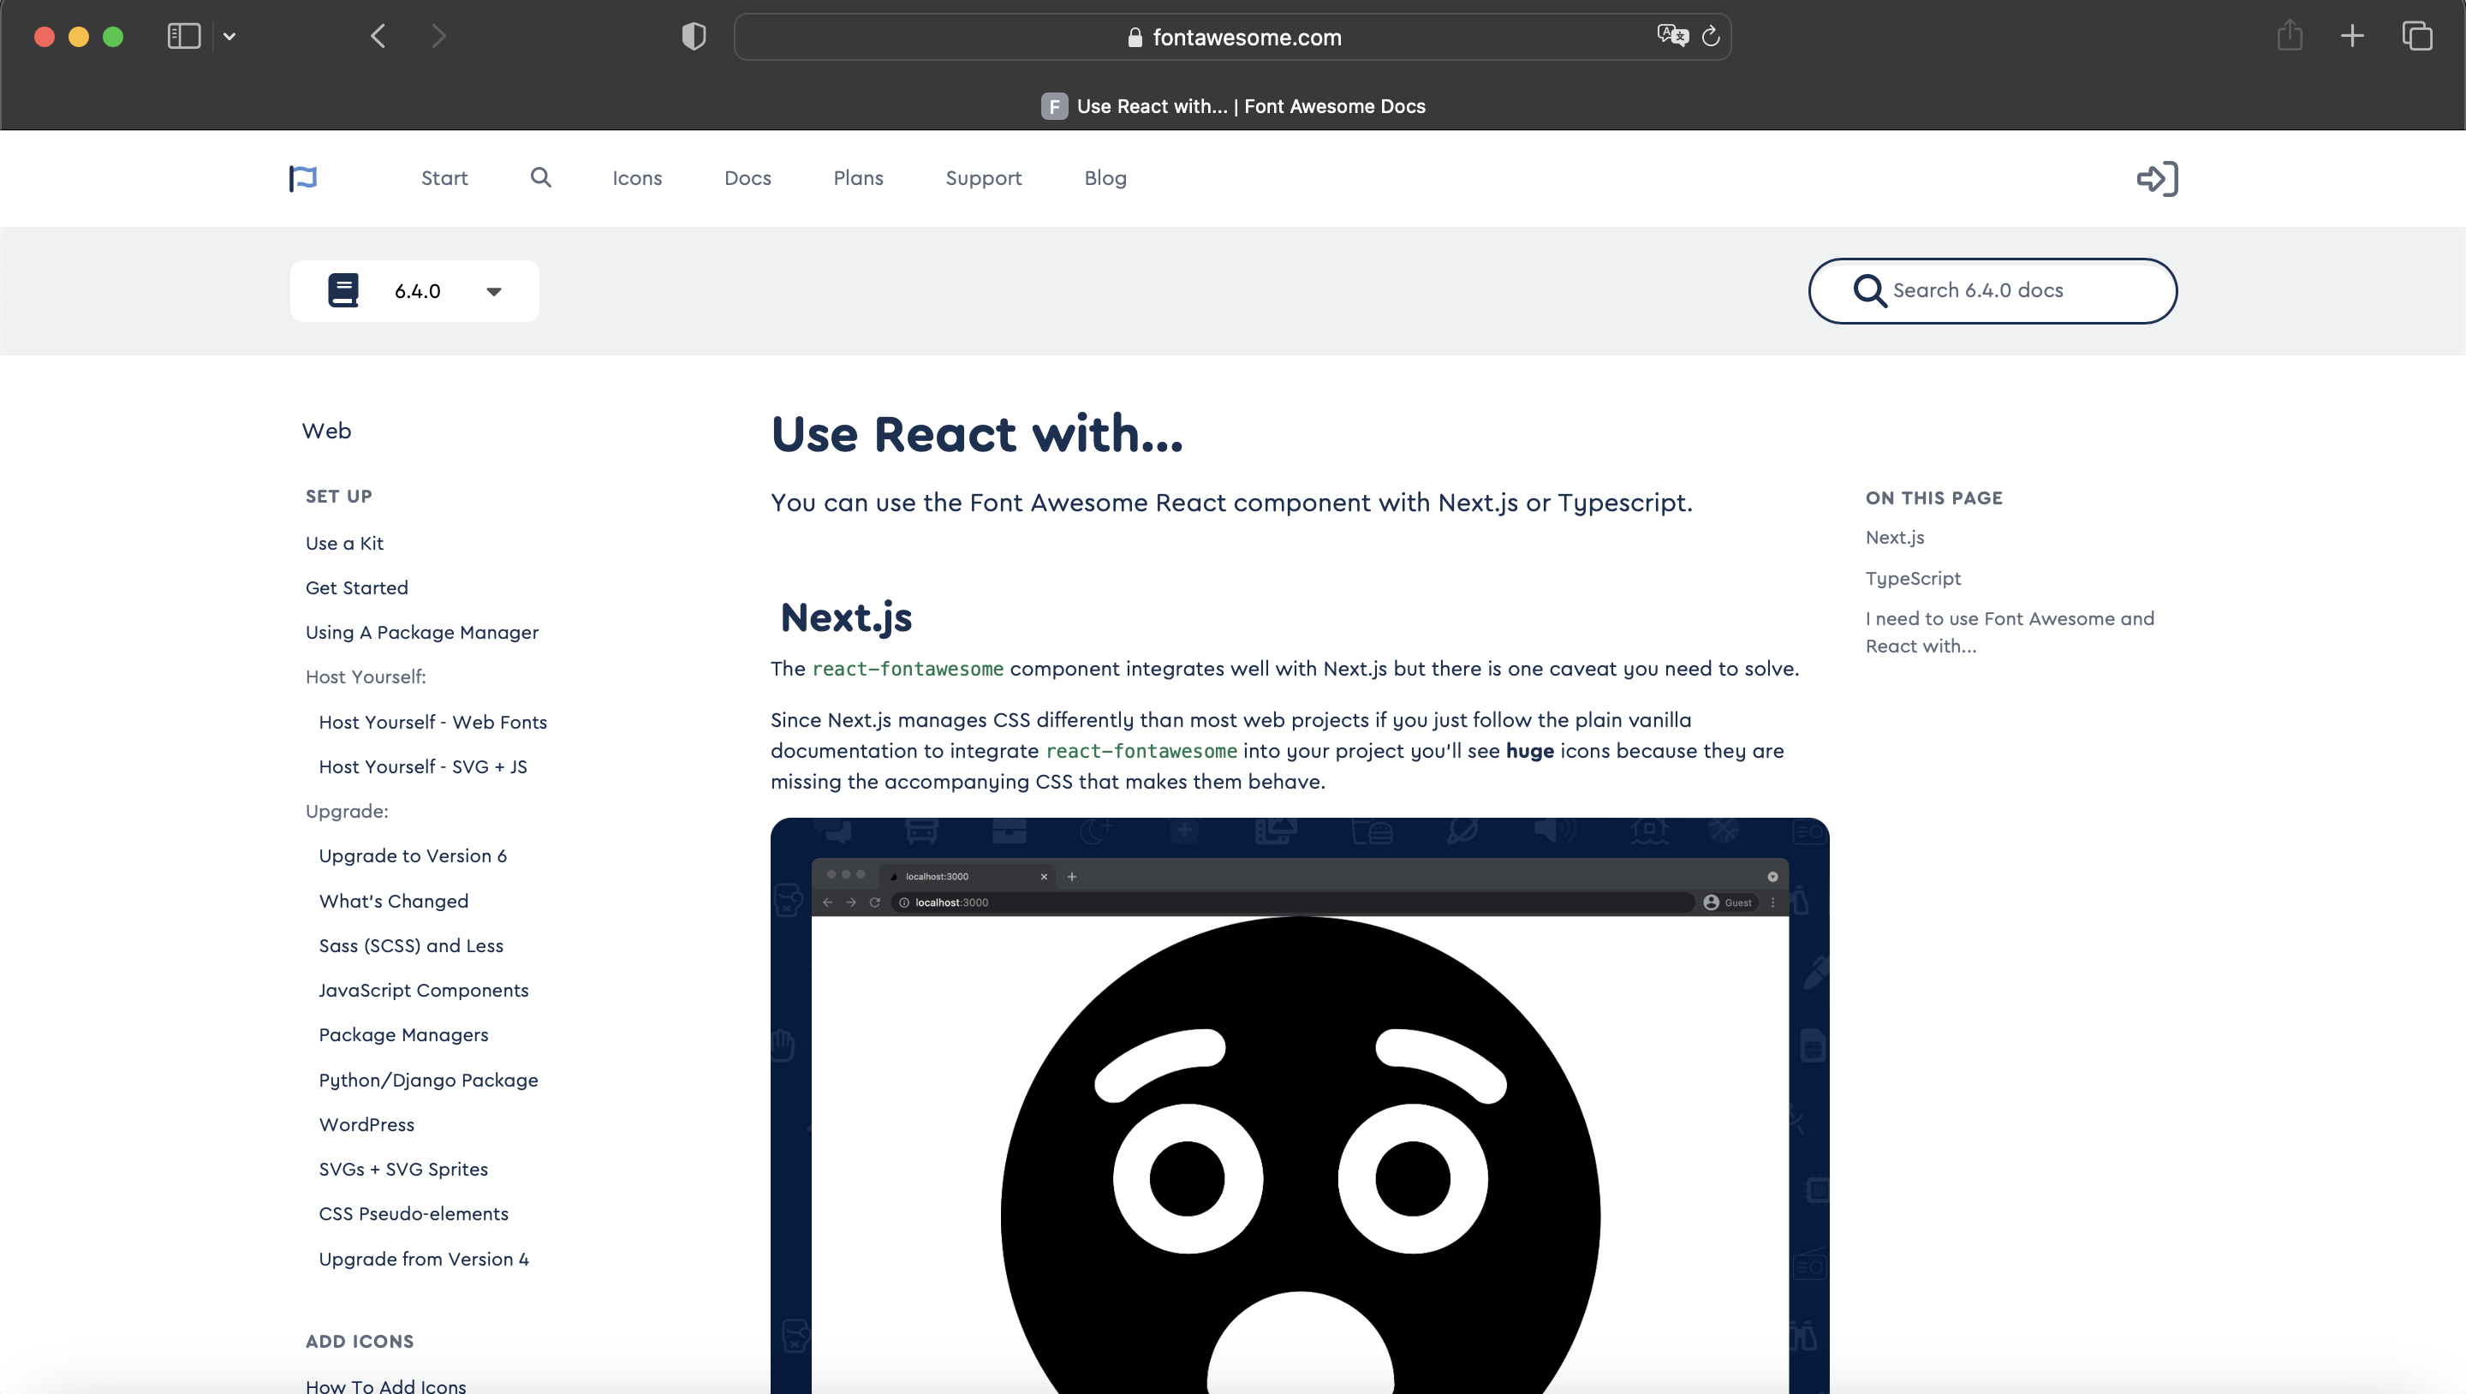Open the What's Changed link

(394, 901)
